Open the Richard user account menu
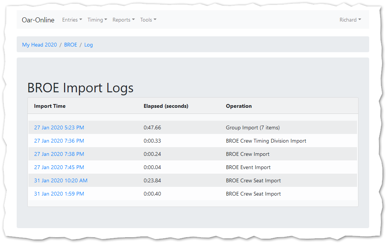Image resolution: width=387 pixels, height=244 pixels. point(350,20)
